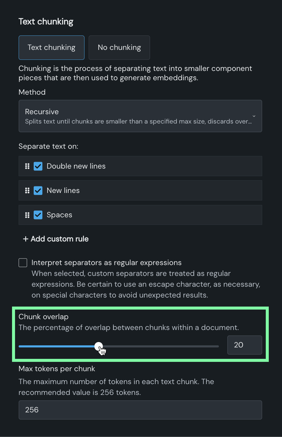282x437 pixels.
Task: Click drag handle beside Spaces
Action: coord(27,215)
